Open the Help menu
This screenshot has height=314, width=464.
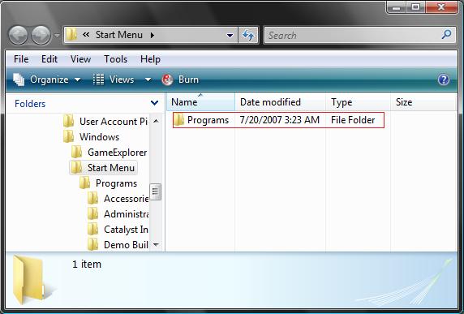(x=150, y=59)
